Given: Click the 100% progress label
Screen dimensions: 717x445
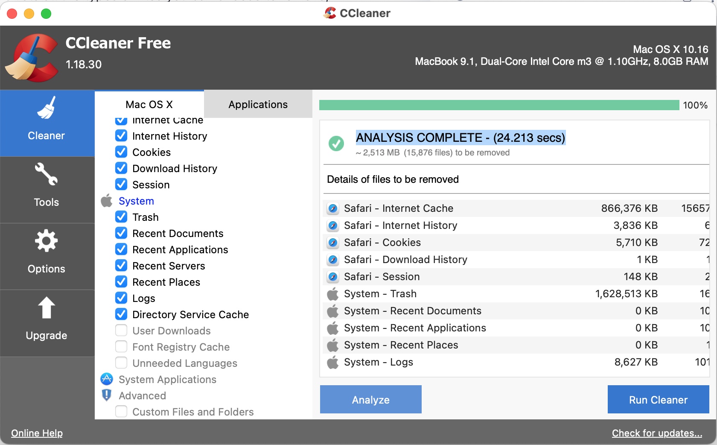Looking at the screenshot, I should (695, 105).
